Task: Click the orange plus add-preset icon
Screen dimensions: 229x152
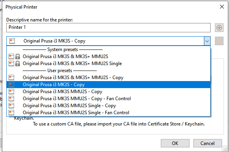Action: pos(219,28)
